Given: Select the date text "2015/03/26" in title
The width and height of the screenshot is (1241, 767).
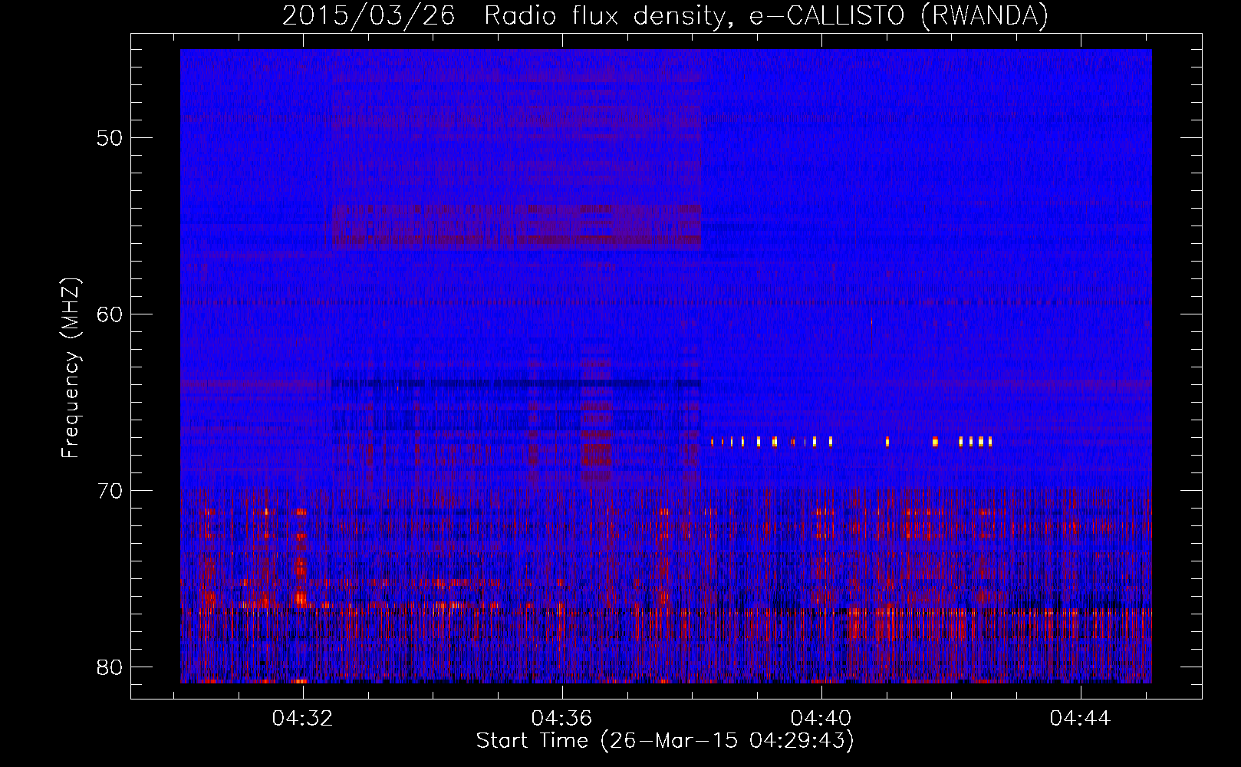Looking at the screenshot, I should pyautogui.click(x=369, y=16).
